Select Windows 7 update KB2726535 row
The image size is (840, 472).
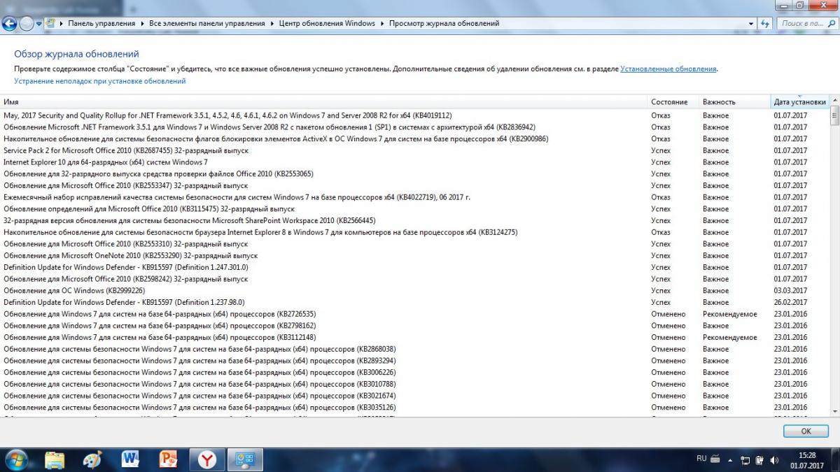coord(415,314)
